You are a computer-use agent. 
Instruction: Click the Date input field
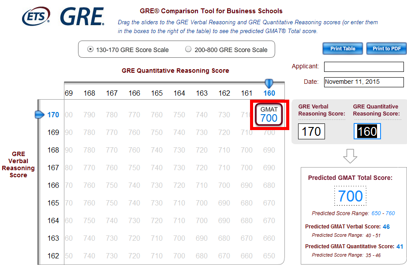coord(363,82)
